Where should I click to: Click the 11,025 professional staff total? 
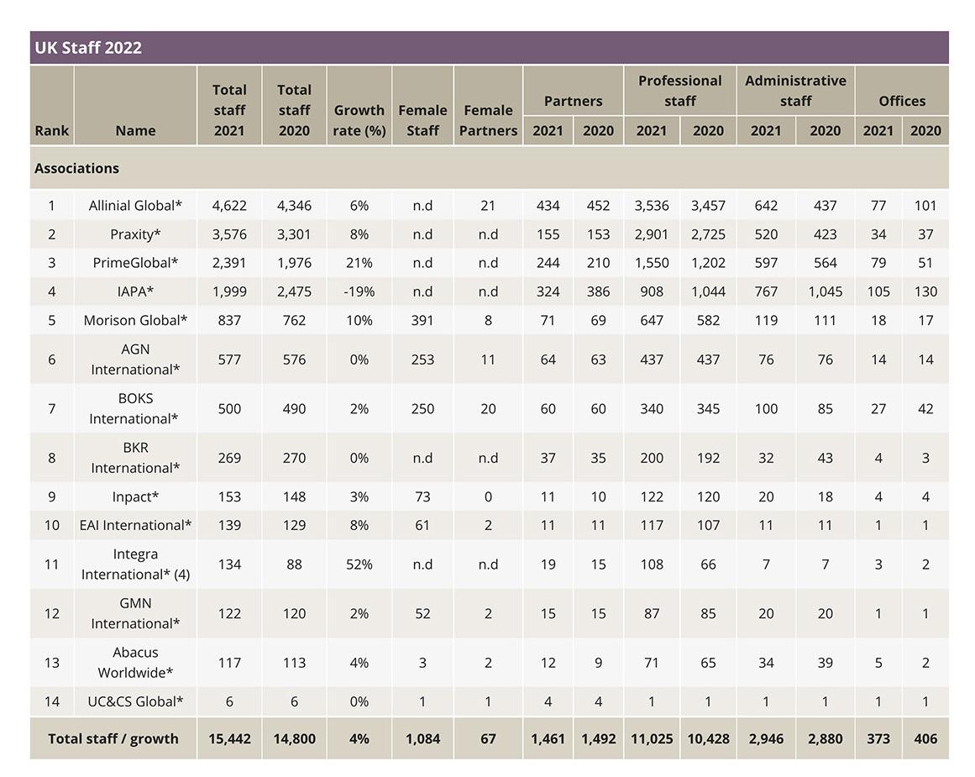652,738
